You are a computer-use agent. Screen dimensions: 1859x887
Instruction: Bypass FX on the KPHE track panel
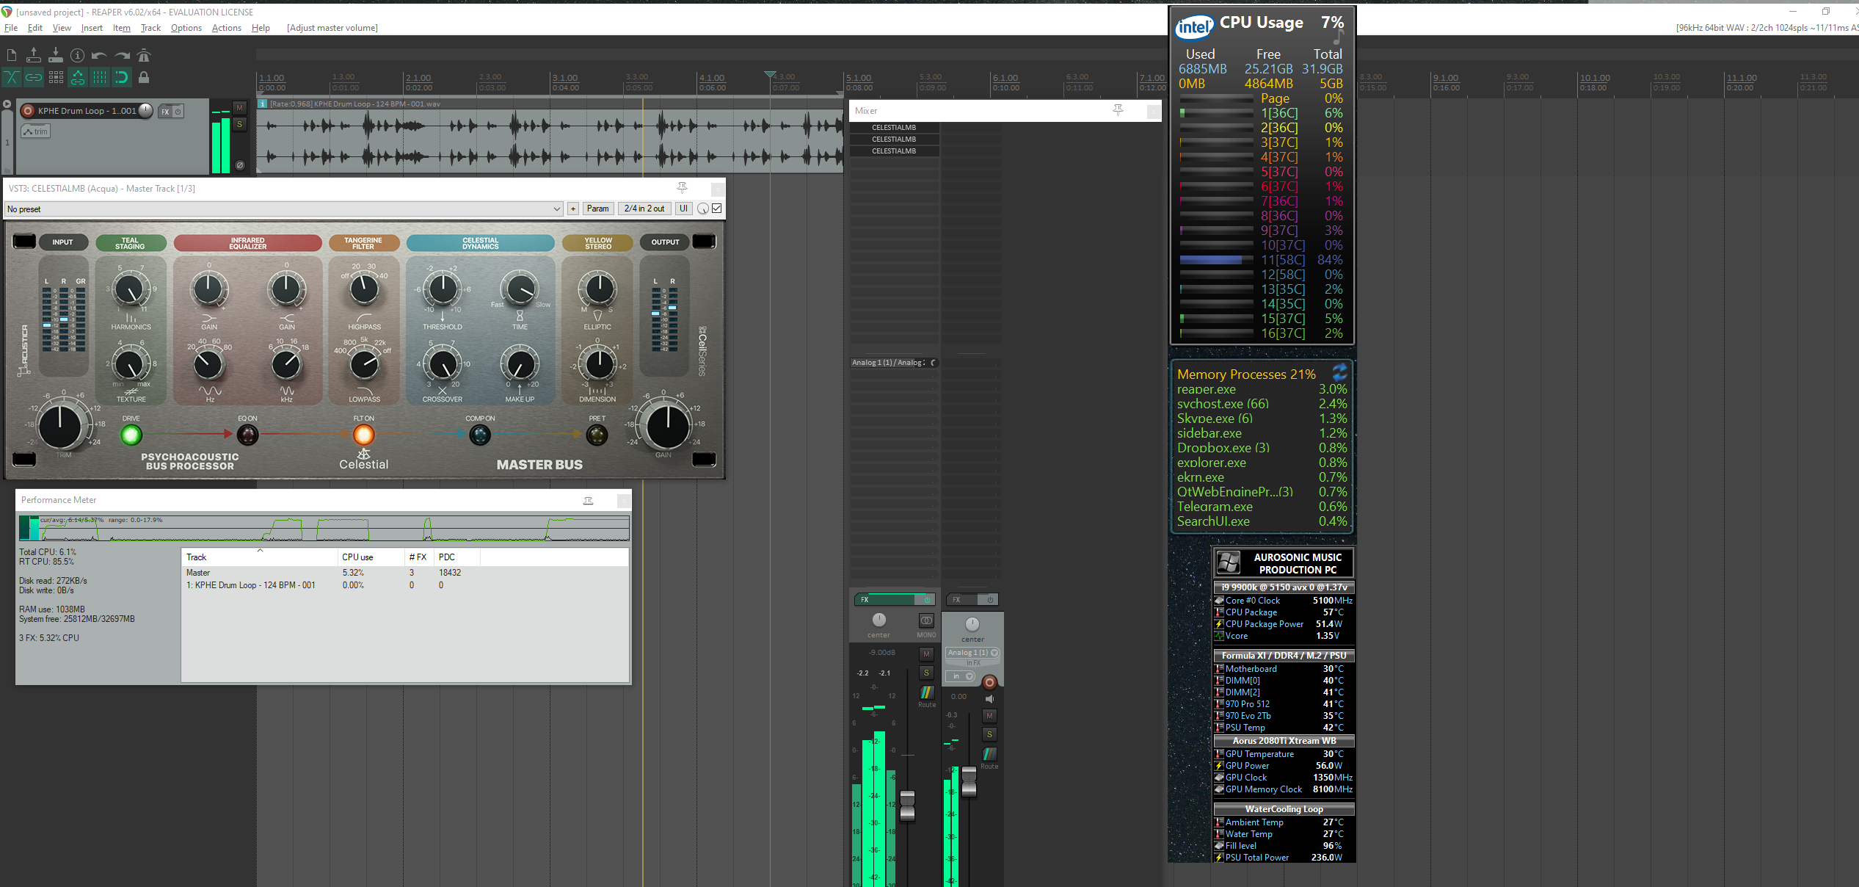click(x=178, y=112)
